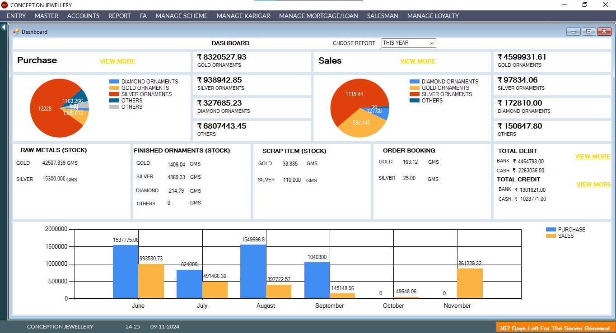The width and height of the screenshot is (616, 333).
Task: Click the July purchase bar 824000
Action: 189,284
